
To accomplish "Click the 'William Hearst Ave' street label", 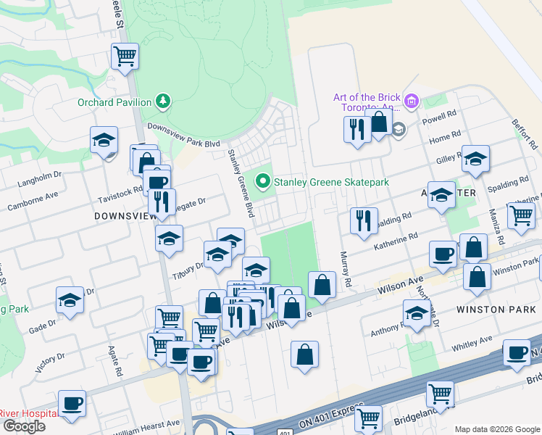I will point(146,428).
